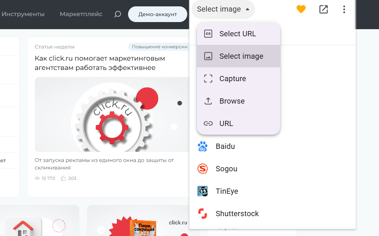Click the Повышение конверсии tag
The width and height of the screenshot is (379, 236).
pos(158,47)
